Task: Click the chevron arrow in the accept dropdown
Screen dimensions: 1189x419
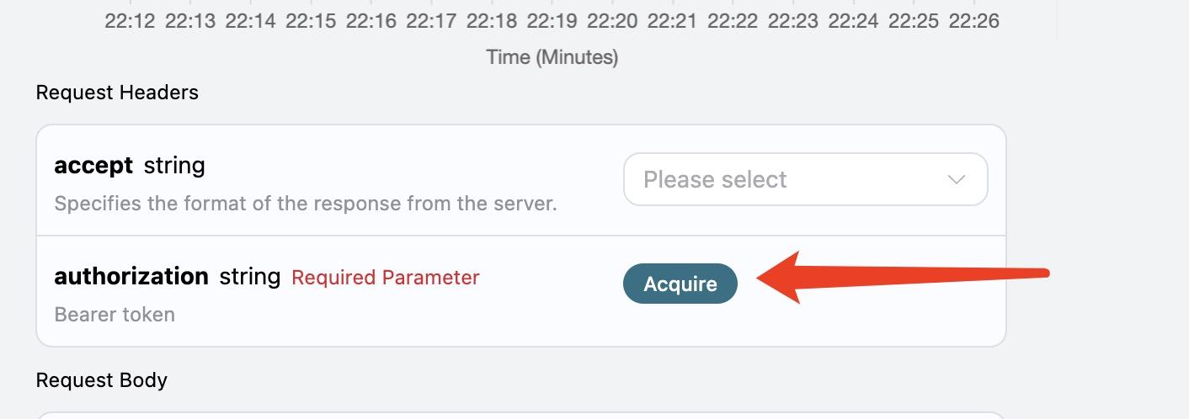Action: [956, 179]
